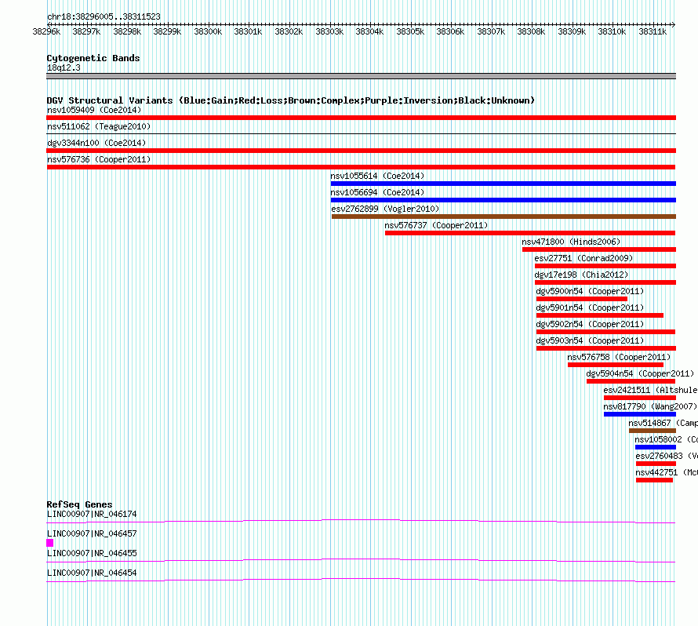Click the arrow at the ruler's right end
Viewport: 698px width, 626px height.
[x=674, y=24]
